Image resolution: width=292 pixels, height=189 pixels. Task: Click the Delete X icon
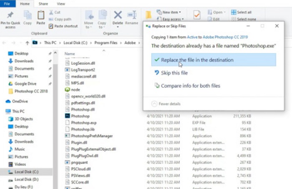118,15
